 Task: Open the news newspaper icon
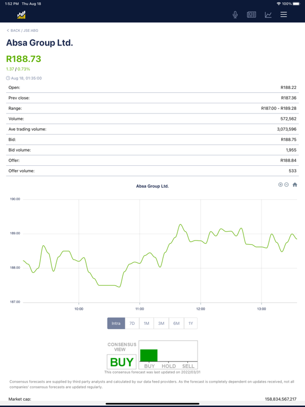[x=252, y=14]
